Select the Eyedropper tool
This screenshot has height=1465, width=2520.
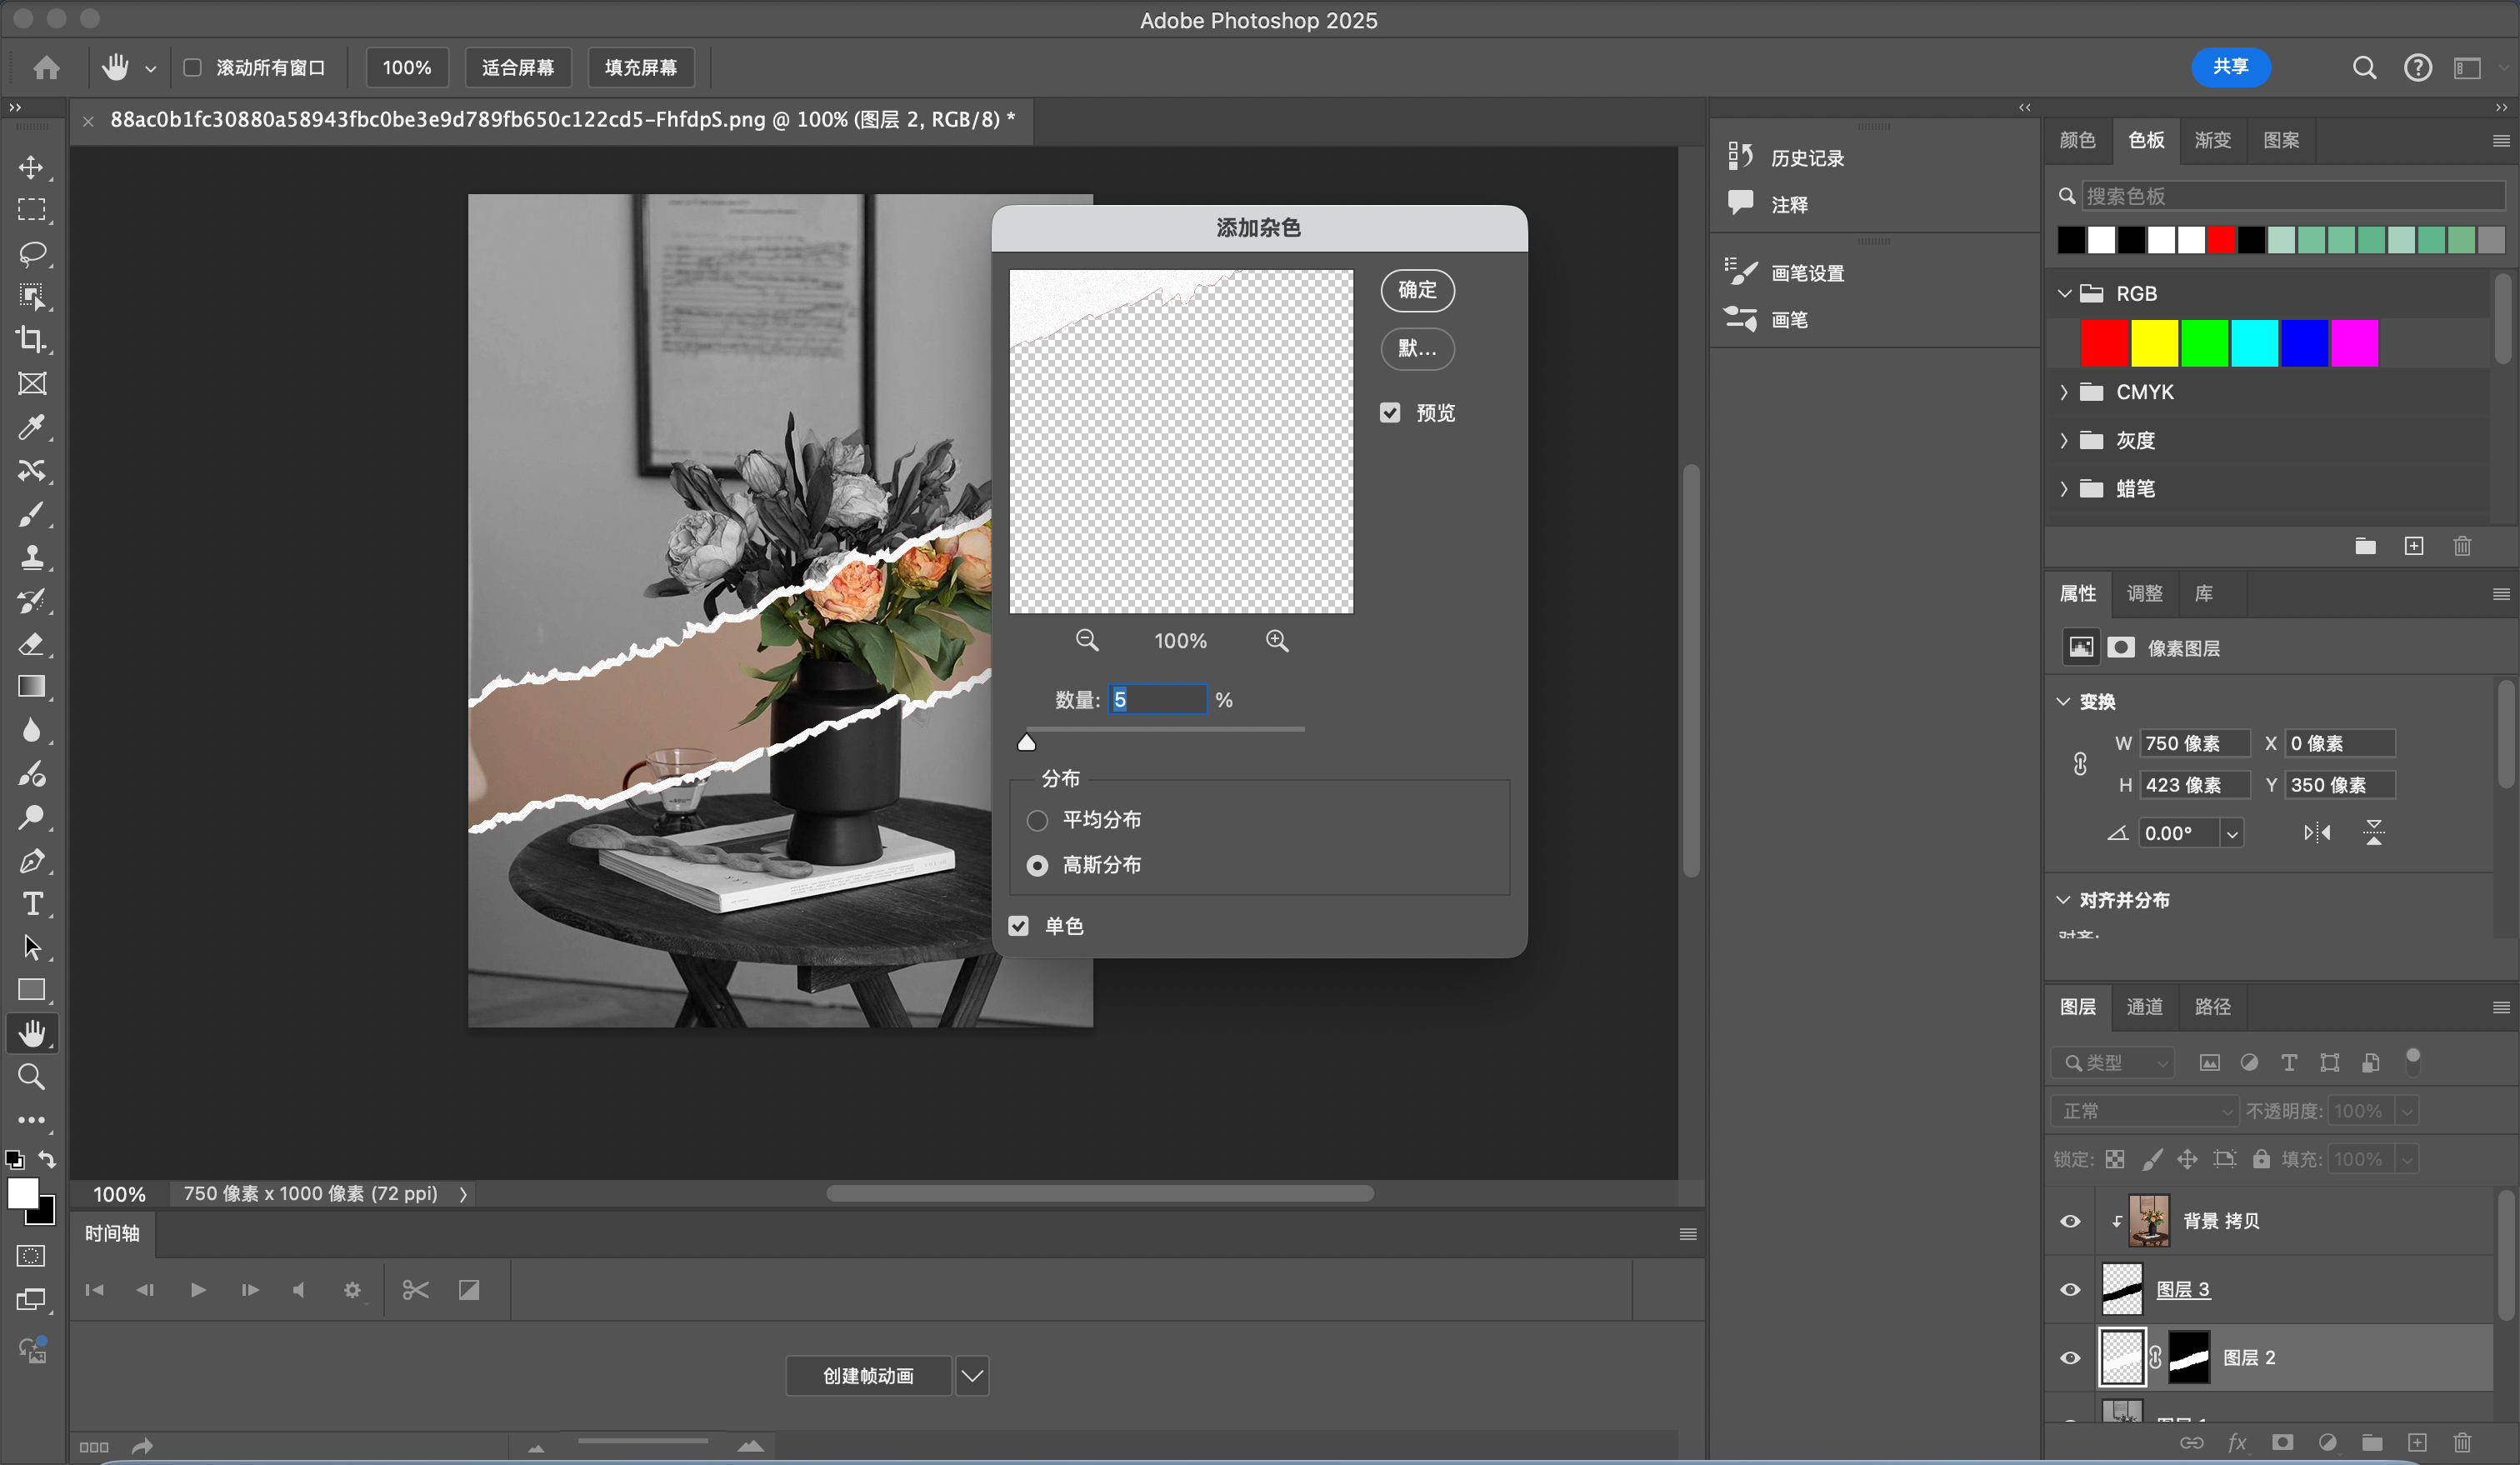coord(31,427)
